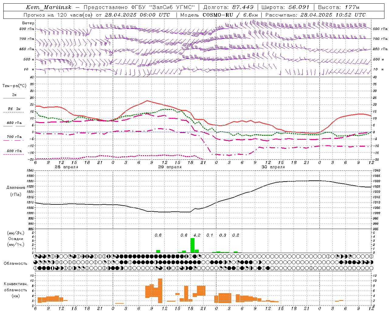Click the 4.2 precipitation value
This screenshot has width=389, height=311.
(197, 235)
